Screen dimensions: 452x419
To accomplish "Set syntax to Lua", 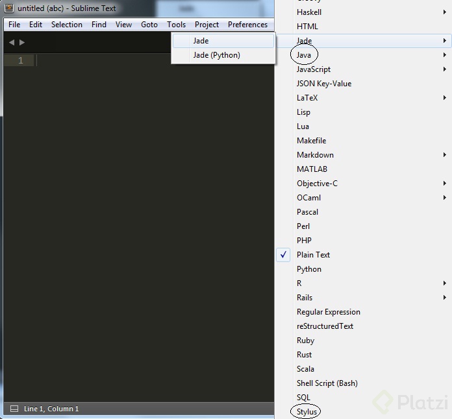I will point(363,126).
